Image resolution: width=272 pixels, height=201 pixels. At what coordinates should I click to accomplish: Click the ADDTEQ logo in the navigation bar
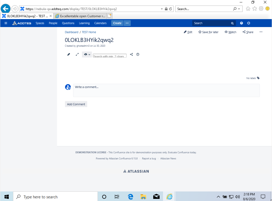[x=22, y=23]
